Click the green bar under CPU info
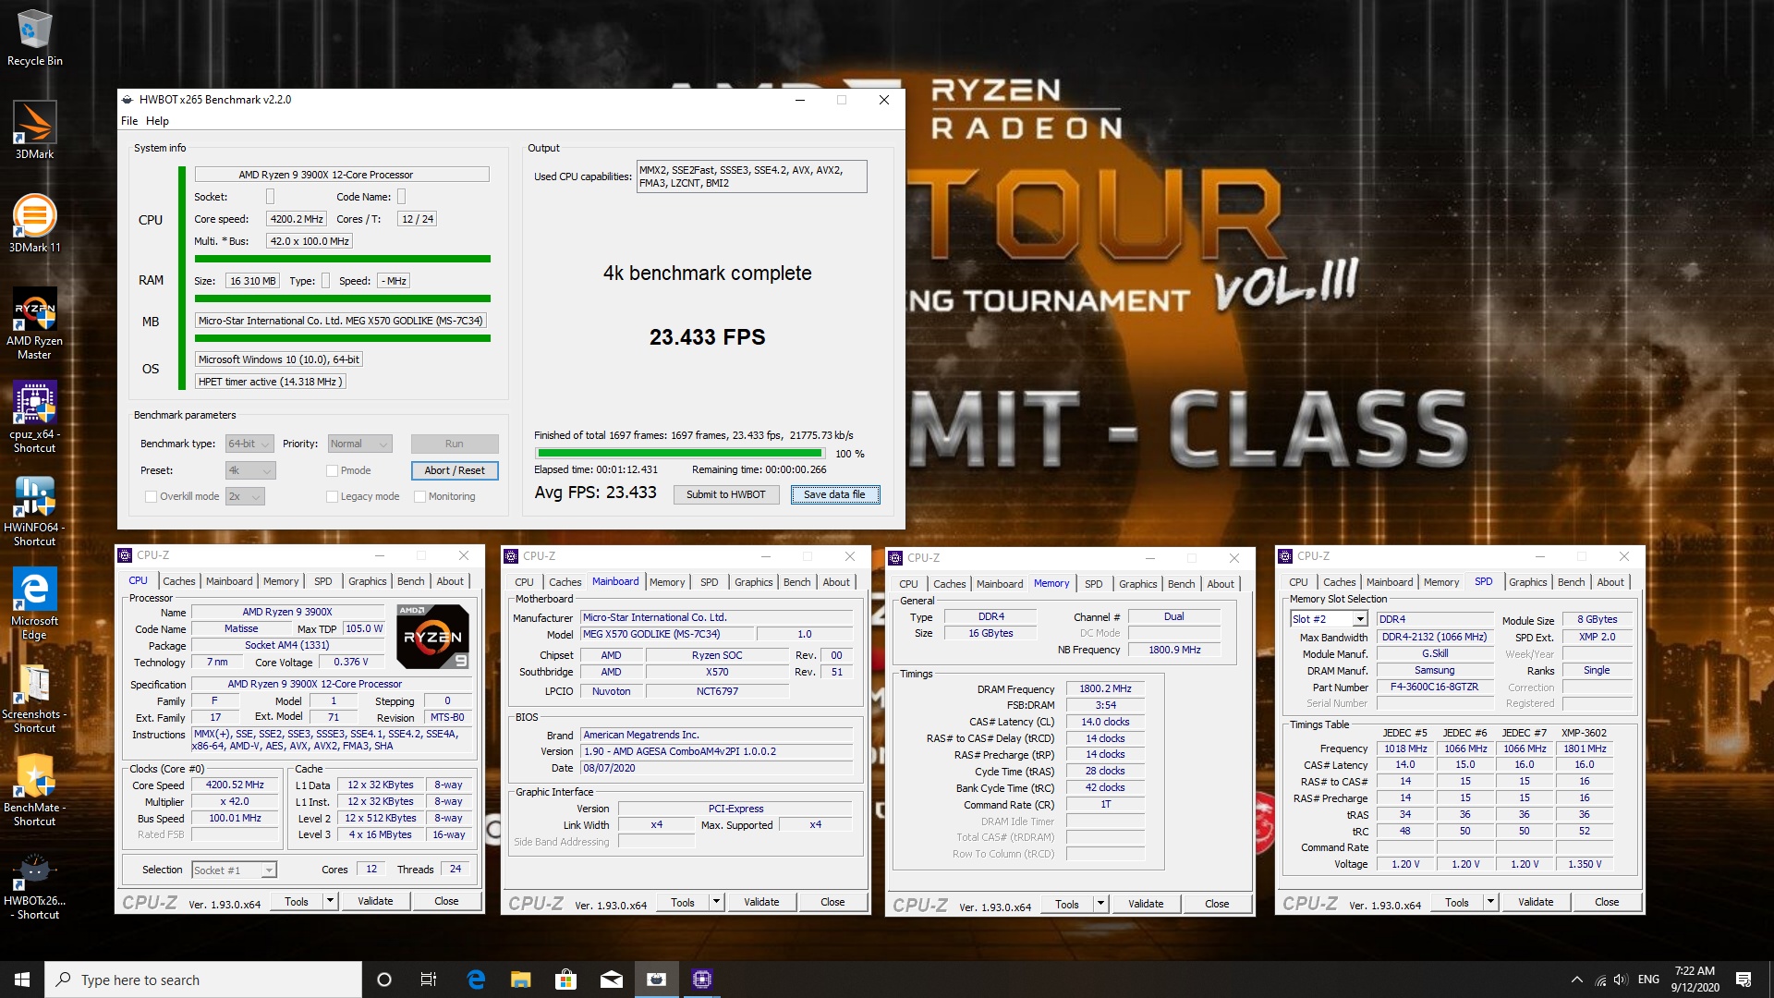 point(343,259)
